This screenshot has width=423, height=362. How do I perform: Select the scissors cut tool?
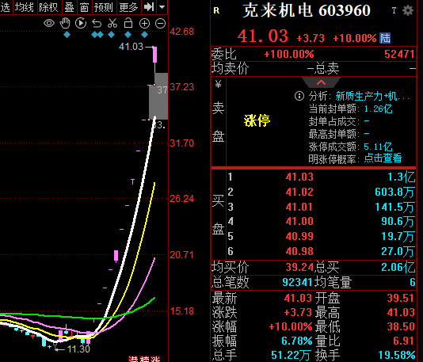pyautogui.click(x=112, y=24)
